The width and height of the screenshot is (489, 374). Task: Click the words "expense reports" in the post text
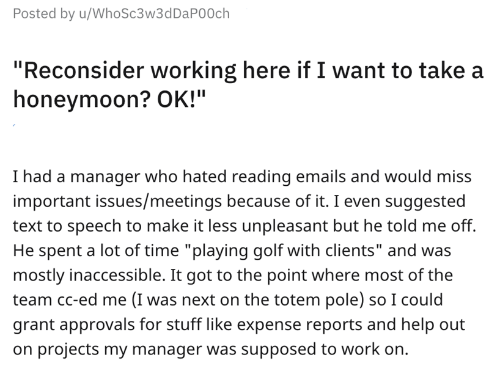300,324
